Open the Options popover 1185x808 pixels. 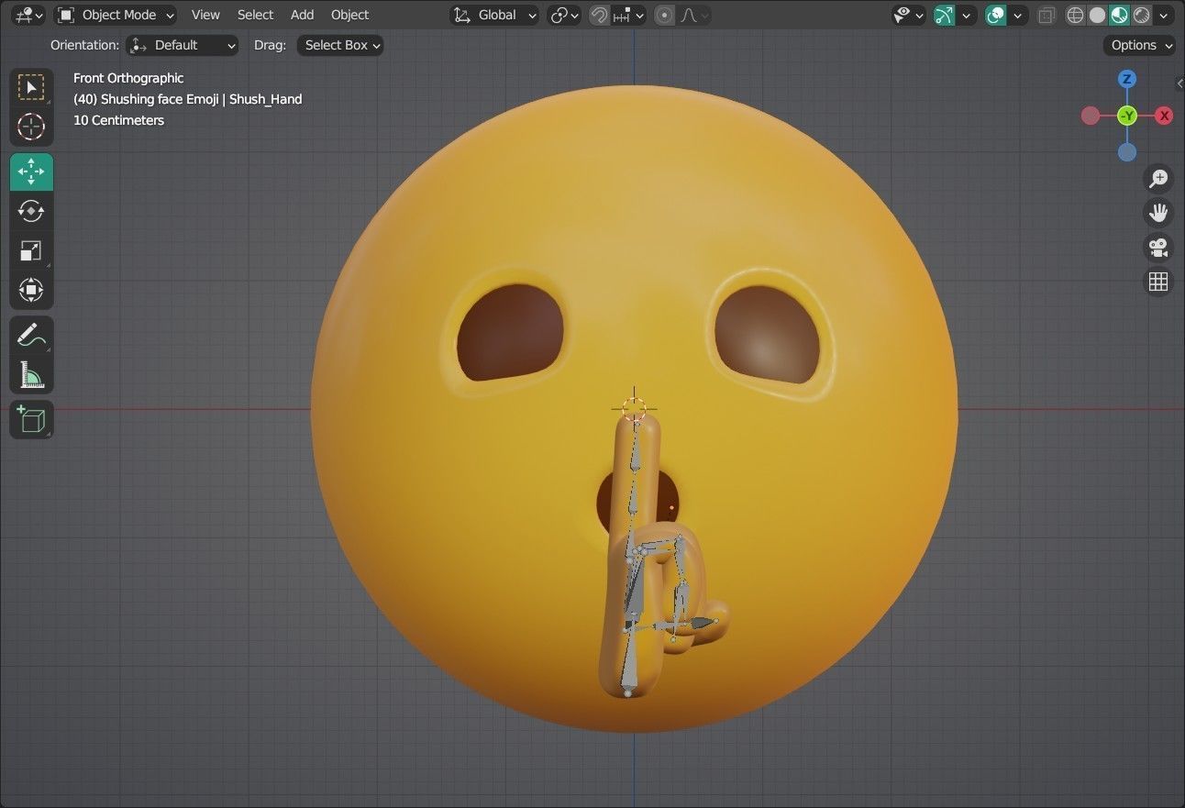(1140, 45)
